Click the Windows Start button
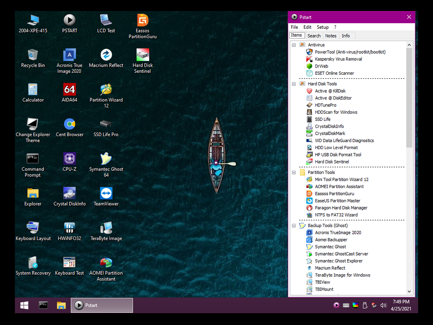 coord(24,305)
